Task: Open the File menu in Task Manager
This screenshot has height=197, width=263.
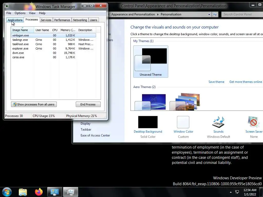Action: [x=9, y=13]
